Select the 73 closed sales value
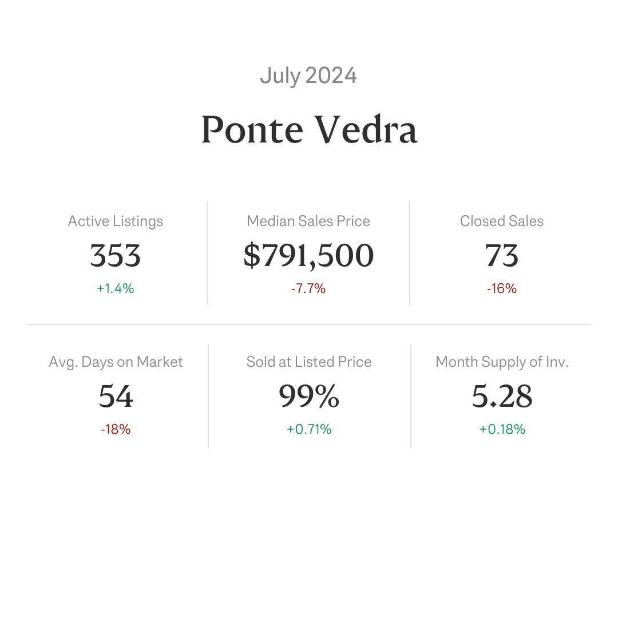 coord(502,255)
